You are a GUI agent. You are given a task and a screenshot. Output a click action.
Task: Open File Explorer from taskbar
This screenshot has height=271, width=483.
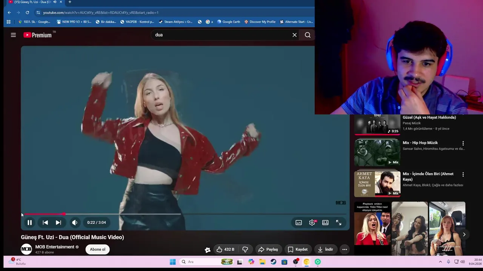pos(262,262)
